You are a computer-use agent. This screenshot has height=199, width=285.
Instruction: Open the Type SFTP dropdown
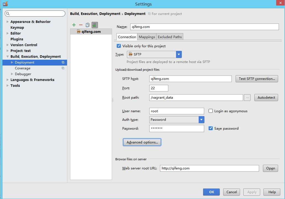point(179,54)
